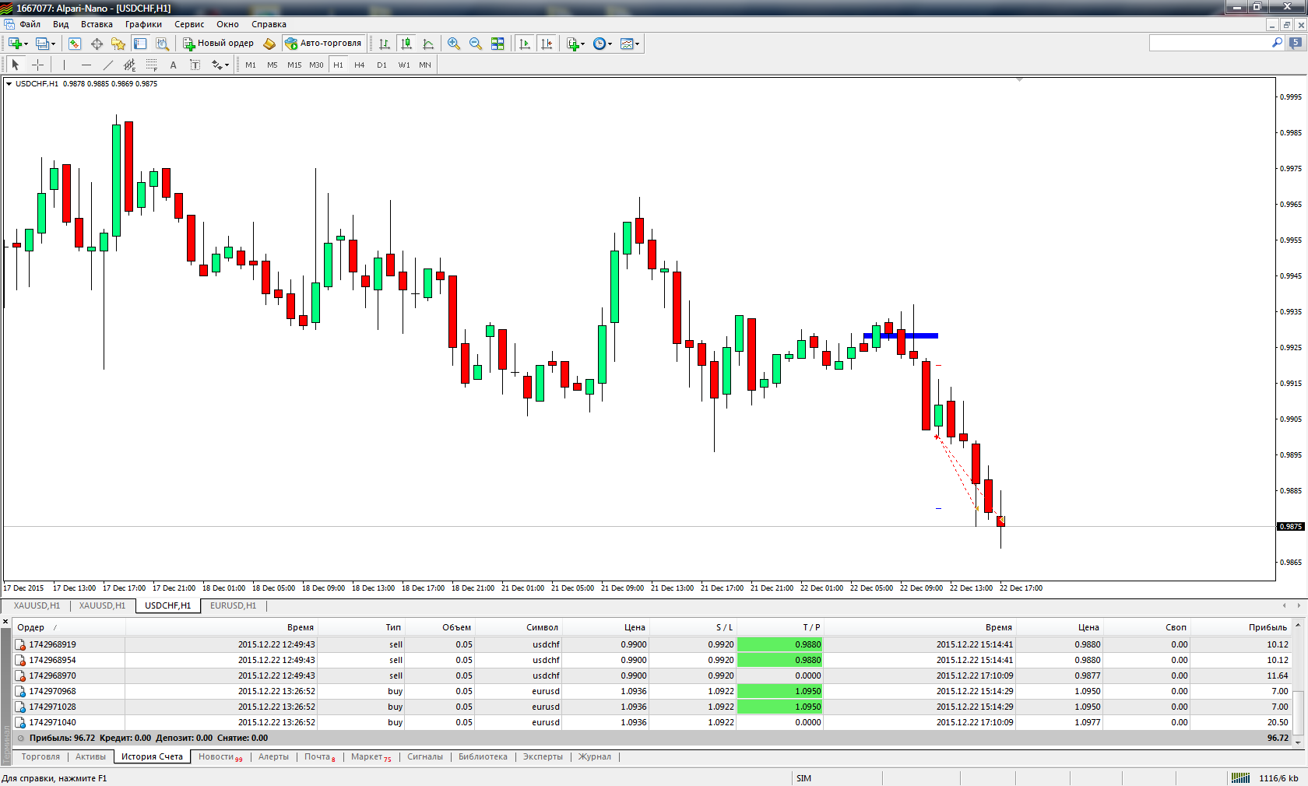Click the search magnifier icon

(1277, 43)
